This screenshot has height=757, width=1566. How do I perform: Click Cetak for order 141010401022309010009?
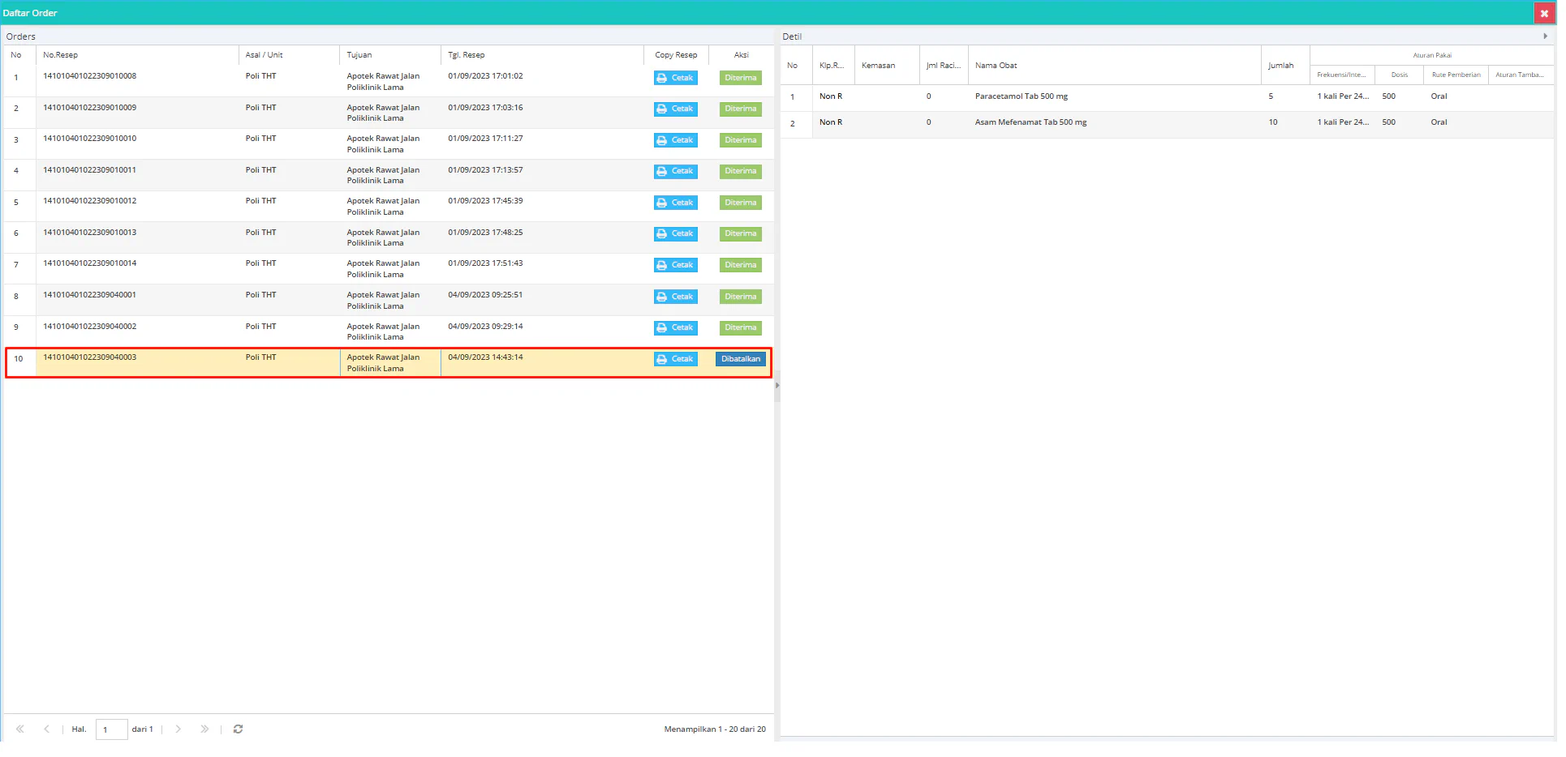[675, 109]
